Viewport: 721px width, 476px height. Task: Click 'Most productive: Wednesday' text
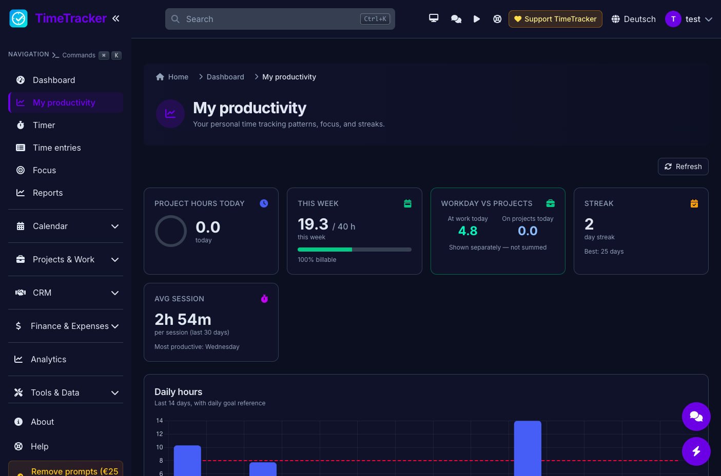(x=197, y=347)
